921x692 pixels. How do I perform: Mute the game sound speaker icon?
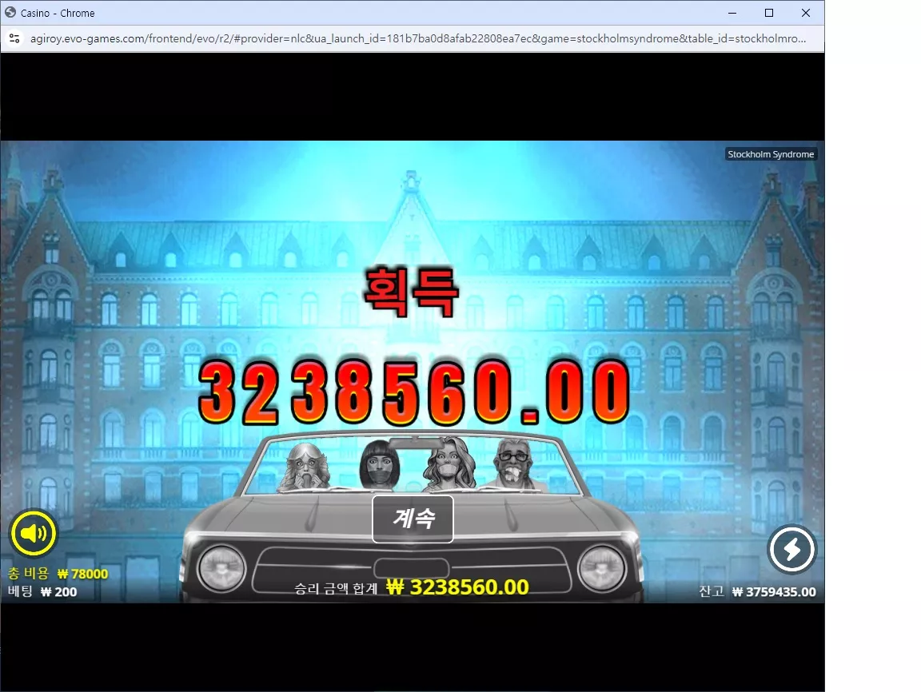(x=33, y=533)
